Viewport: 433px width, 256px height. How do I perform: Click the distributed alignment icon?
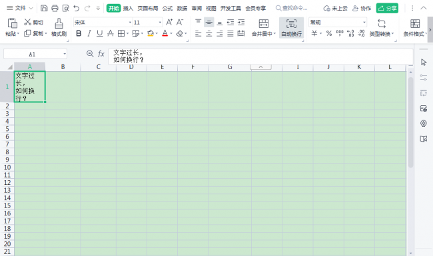click(241, 34)
